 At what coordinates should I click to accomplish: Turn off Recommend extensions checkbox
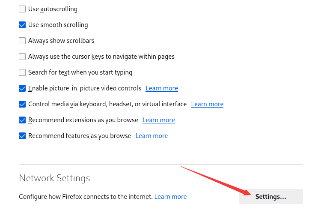coord(22,120)
